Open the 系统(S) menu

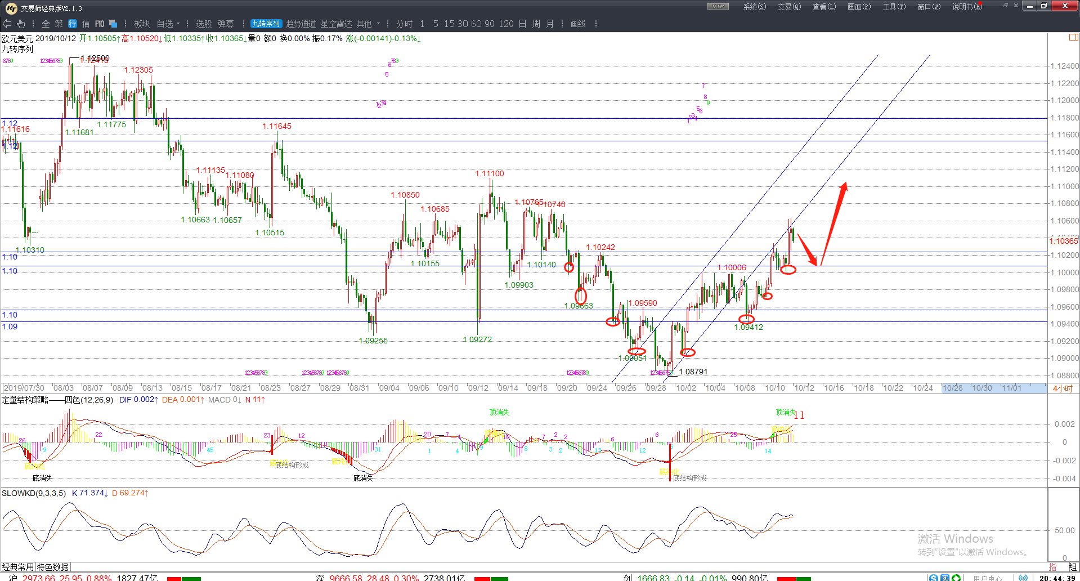(x=754, y=7)
